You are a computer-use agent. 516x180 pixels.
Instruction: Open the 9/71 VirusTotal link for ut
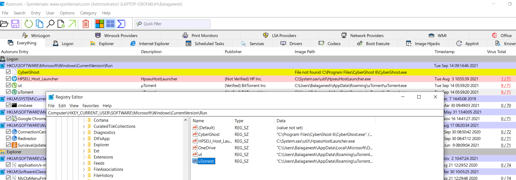click(506, 86)
